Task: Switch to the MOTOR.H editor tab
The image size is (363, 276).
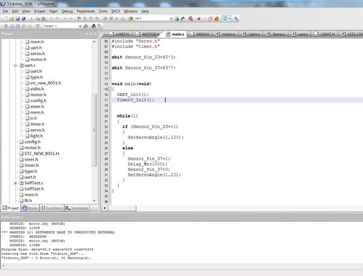Action: (149, 34)
